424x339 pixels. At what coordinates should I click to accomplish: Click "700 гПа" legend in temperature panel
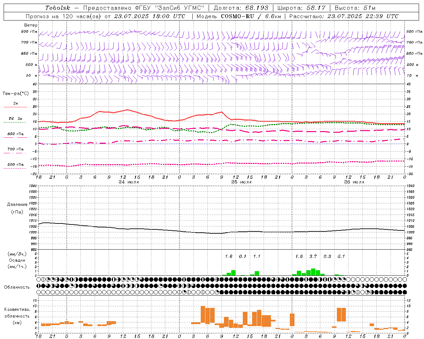tap(16, 149)
